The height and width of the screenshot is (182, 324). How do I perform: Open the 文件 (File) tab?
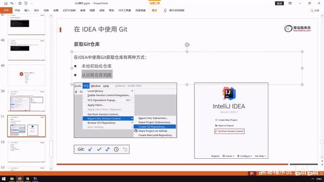tap(6, 10)
